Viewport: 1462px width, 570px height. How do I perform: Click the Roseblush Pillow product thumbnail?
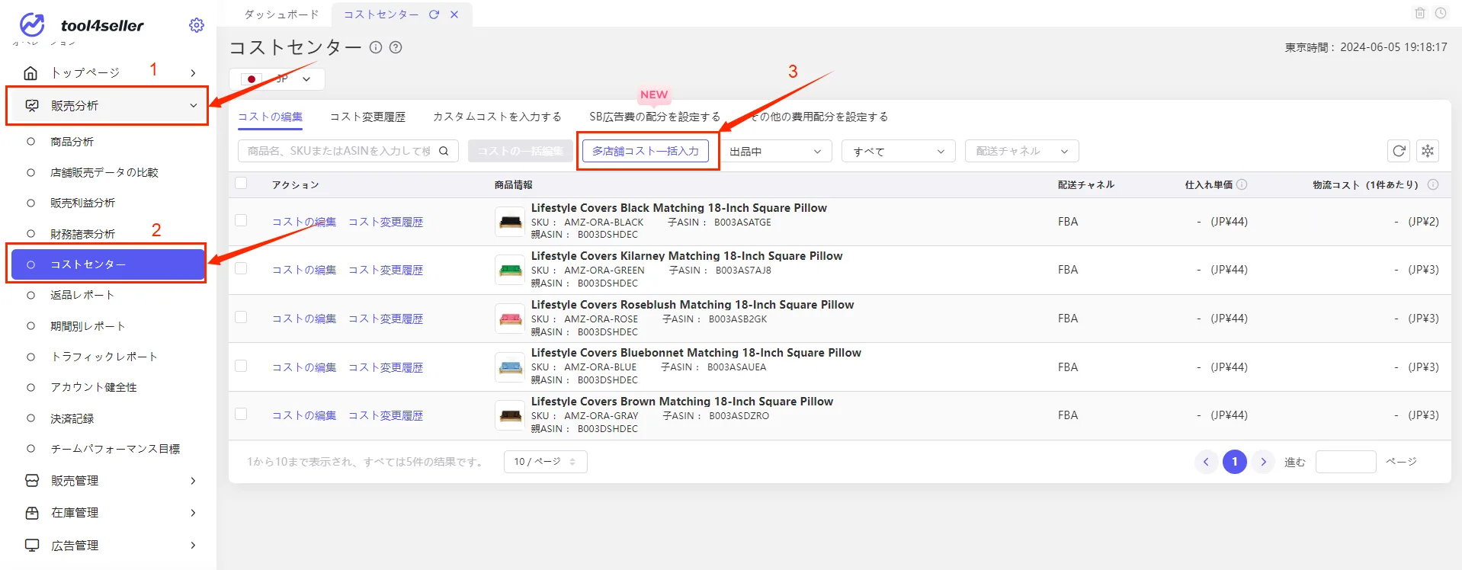[510, 319]
